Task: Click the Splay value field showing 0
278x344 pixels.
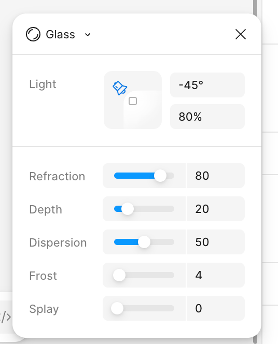Action: coord(216,308)
